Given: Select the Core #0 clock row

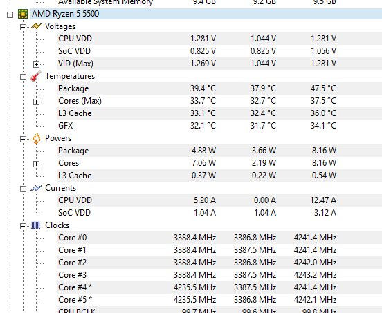Looking at the screenshot, I should 219,238.
